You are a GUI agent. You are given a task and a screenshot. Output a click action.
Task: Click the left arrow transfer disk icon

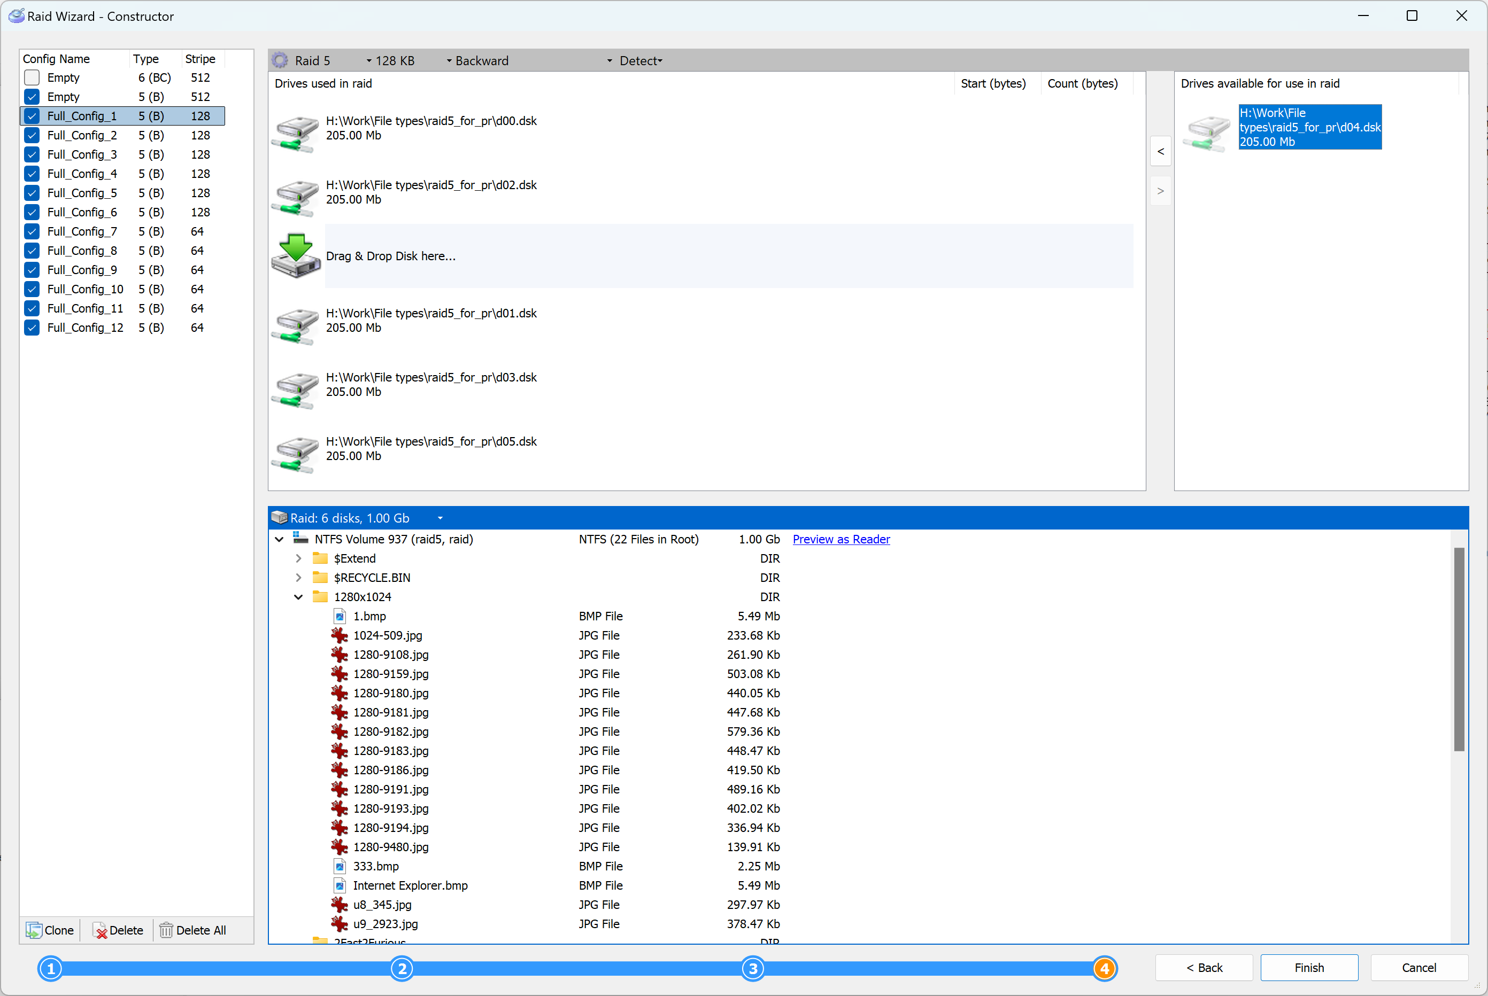tap(1161, 150)
